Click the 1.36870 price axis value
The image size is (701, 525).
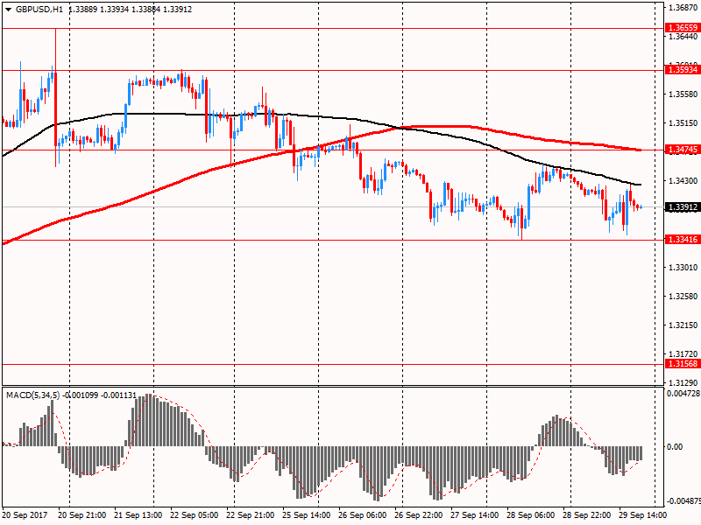pyautogui.click(x=683, y=8)
